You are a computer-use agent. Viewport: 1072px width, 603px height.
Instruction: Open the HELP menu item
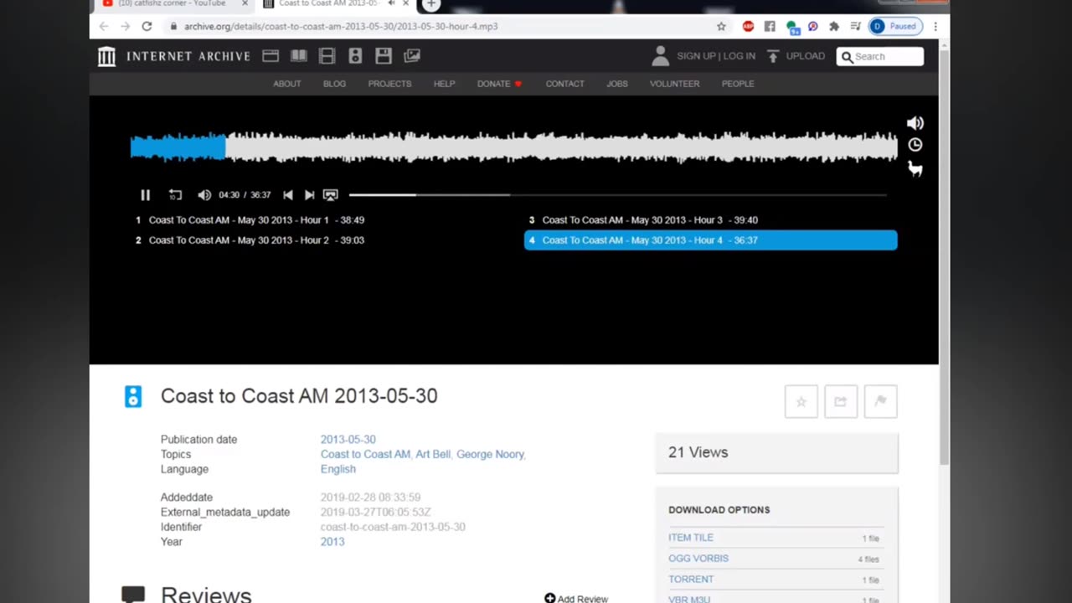click(x=444, y=84)
